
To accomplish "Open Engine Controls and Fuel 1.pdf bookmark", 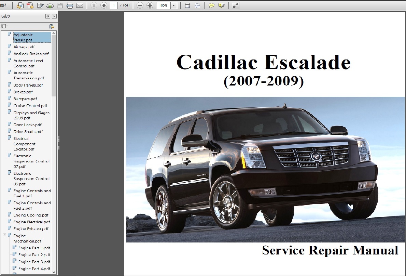I will [x=32, y=194].
